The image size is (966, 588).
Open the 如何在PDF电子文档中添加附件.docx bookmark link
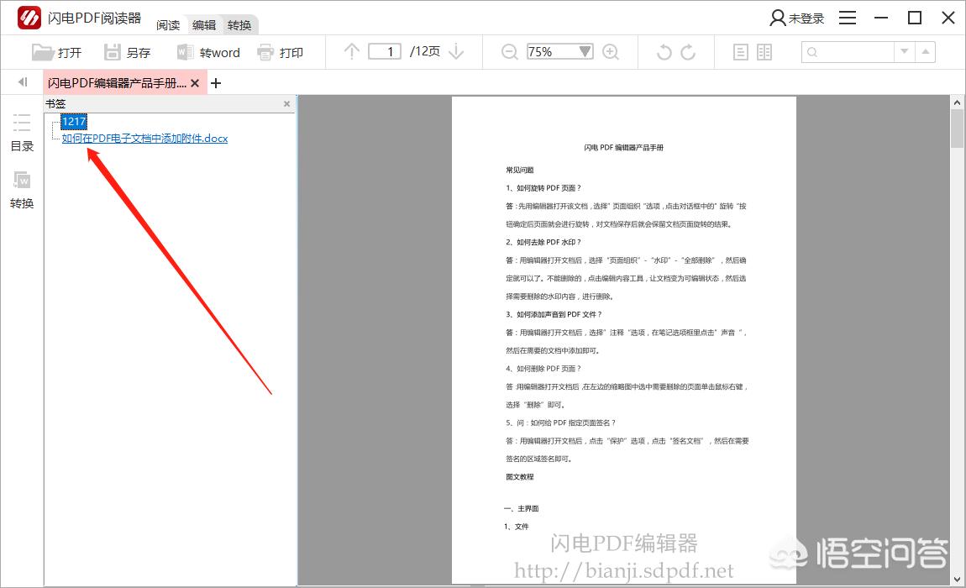pos(144,139)
